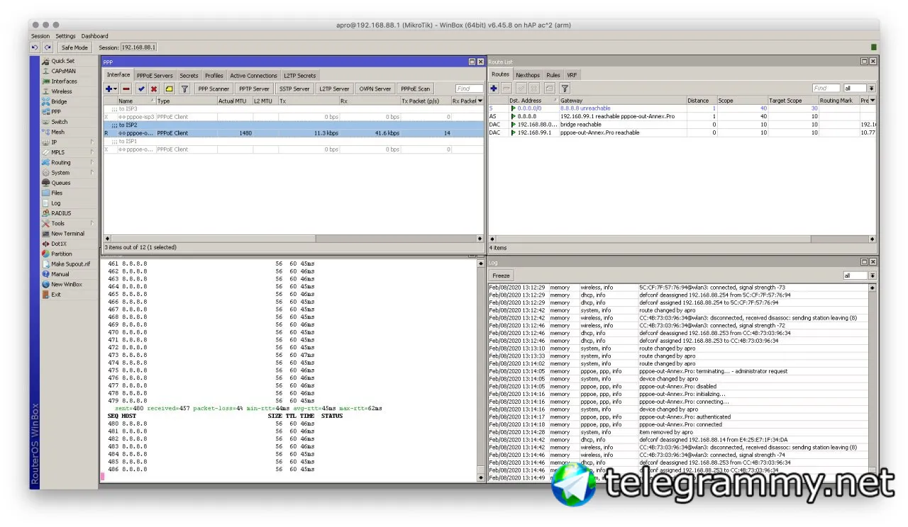Click Exit in the sidebar
The image size is (908, 527).
pos(55,295)
